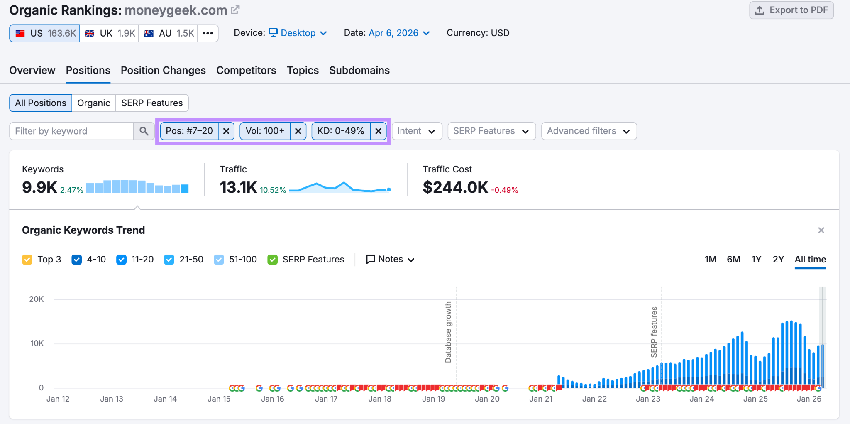Close the Organic Keywords Trend panel
This screenshot has width=850, height=424.
(x=821, y=230)
